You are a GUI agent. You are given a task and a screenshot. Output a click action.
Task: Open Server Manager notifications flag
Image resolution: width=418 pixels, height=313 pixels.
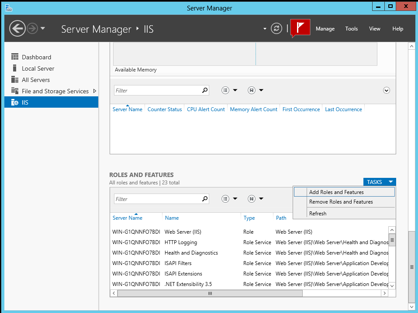[300, 28]
